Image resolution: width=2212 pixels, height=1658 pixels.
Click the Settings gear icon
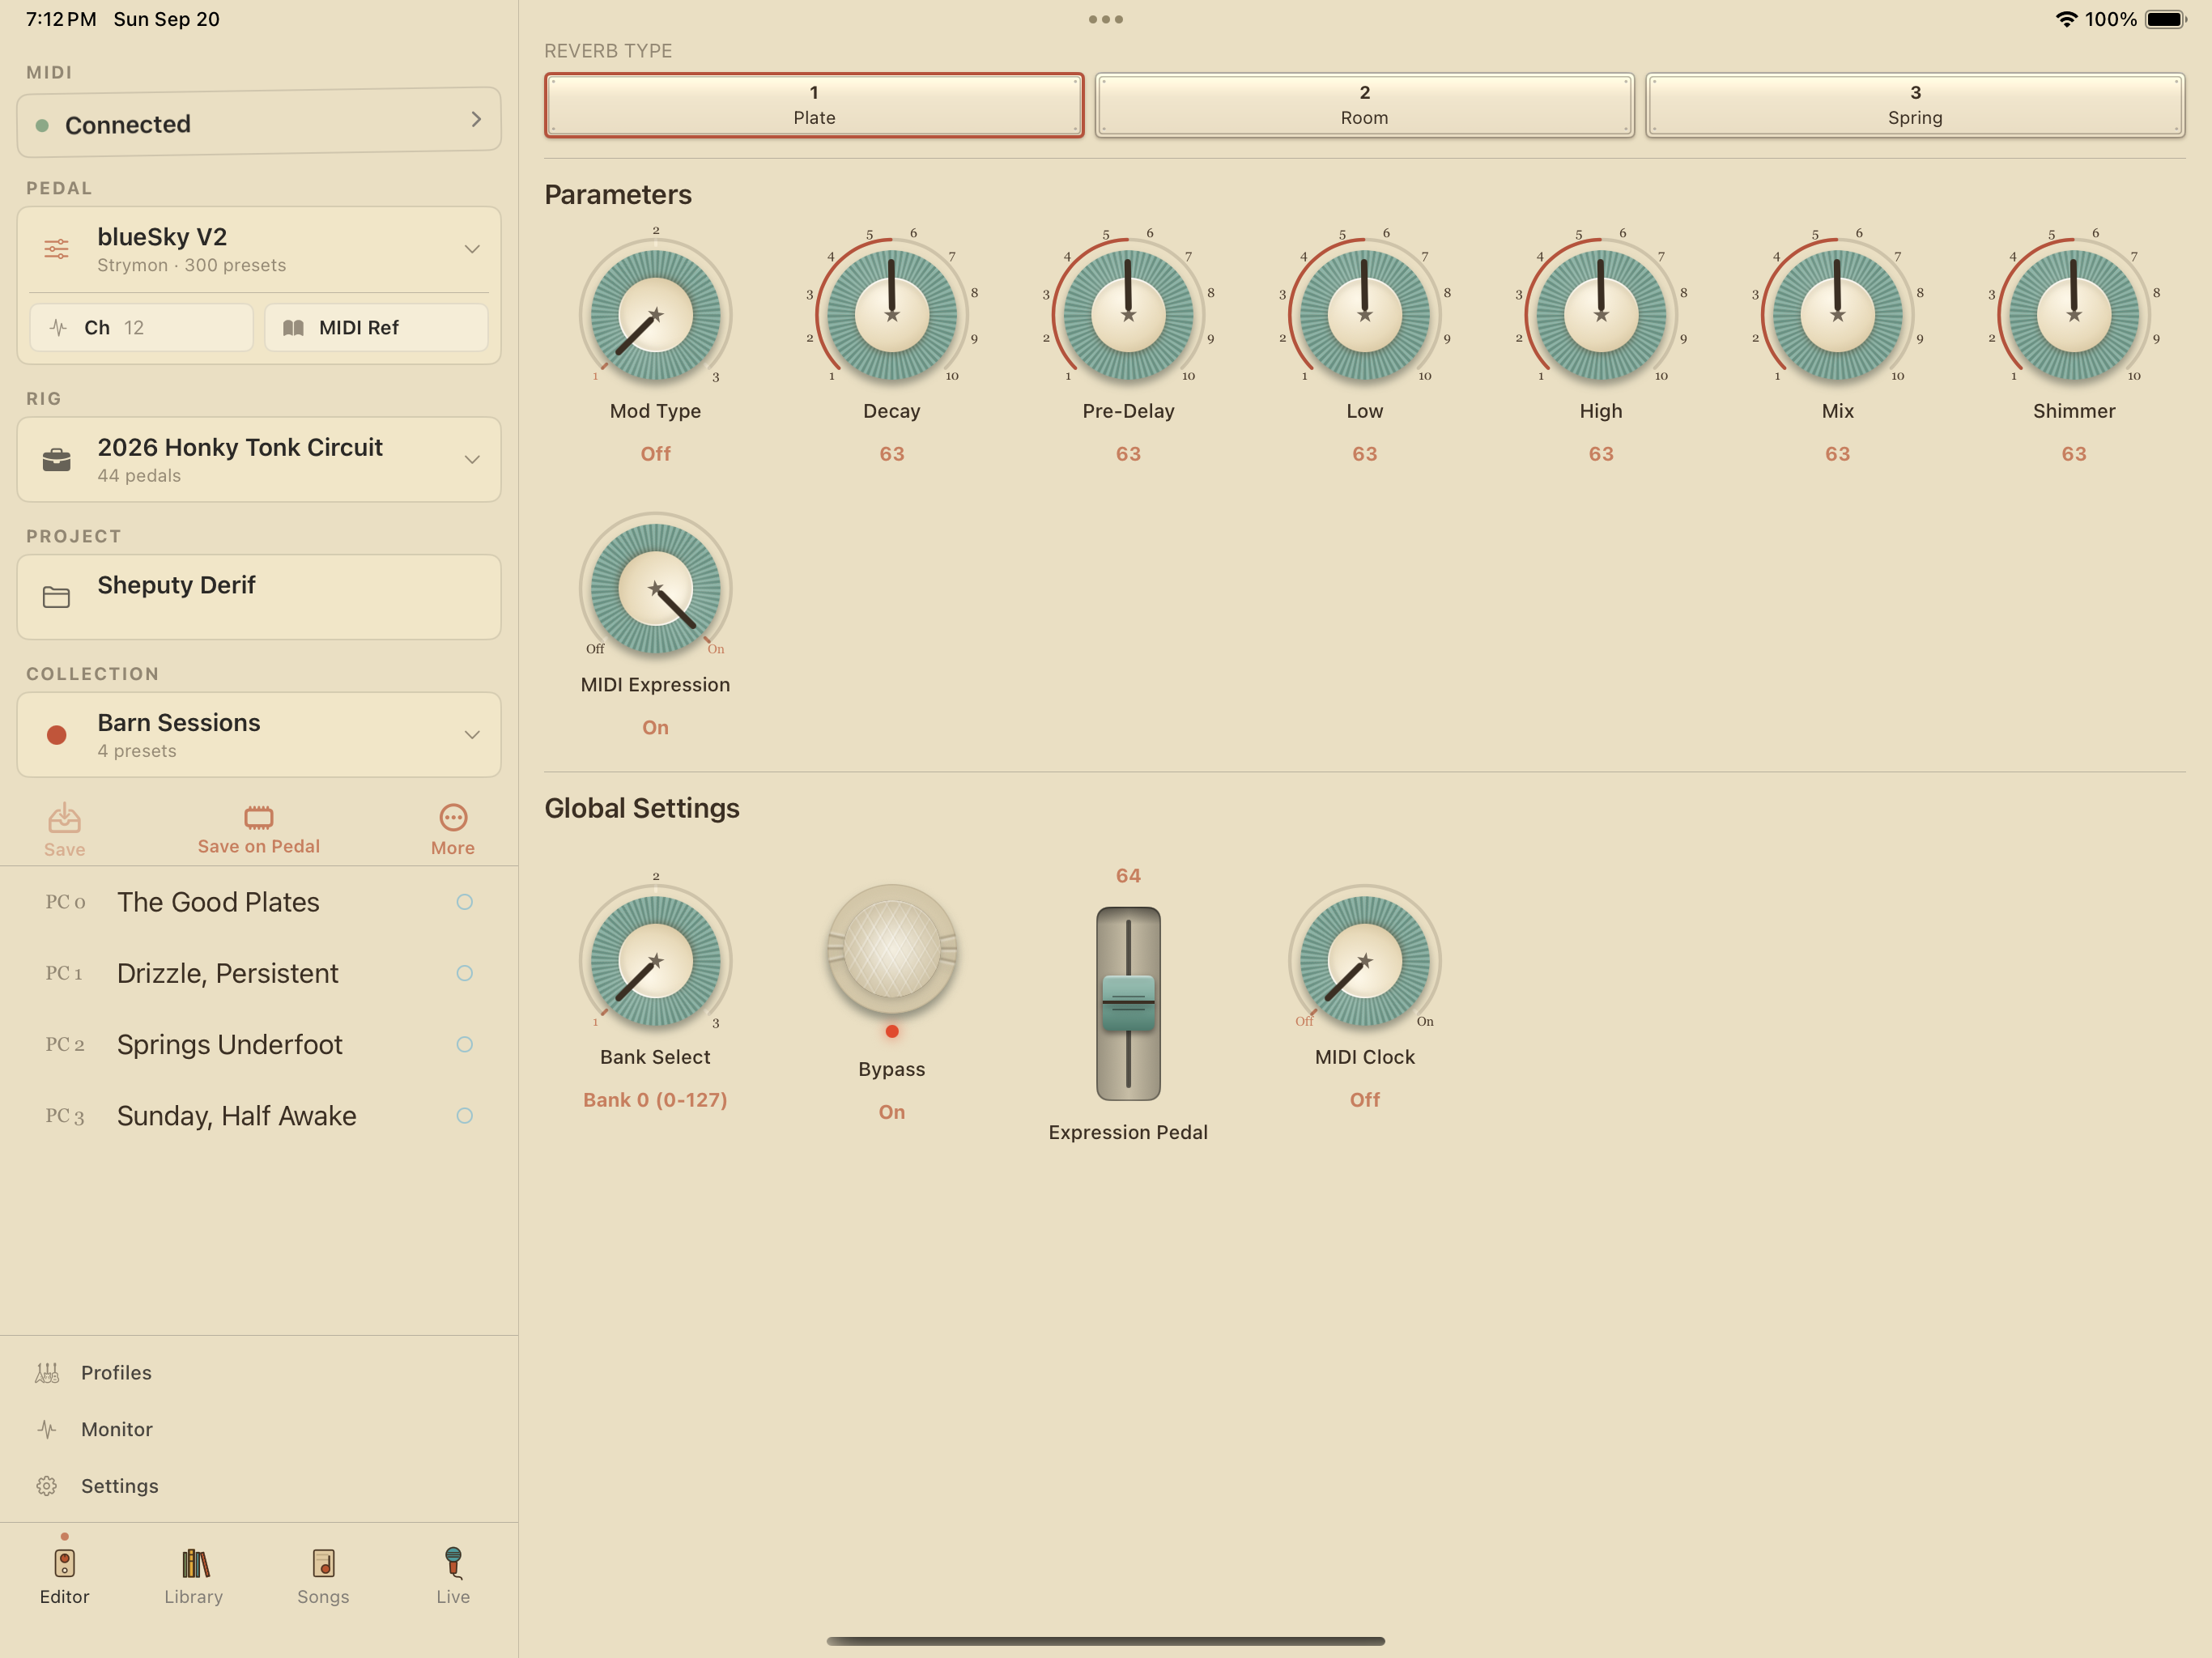47,1486
